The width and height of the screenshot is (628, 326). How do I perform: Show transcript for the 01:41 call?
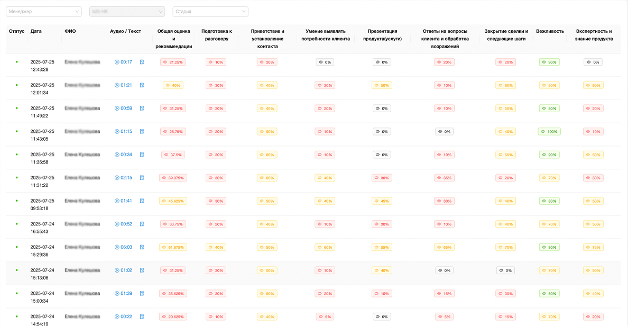(142, 201)
